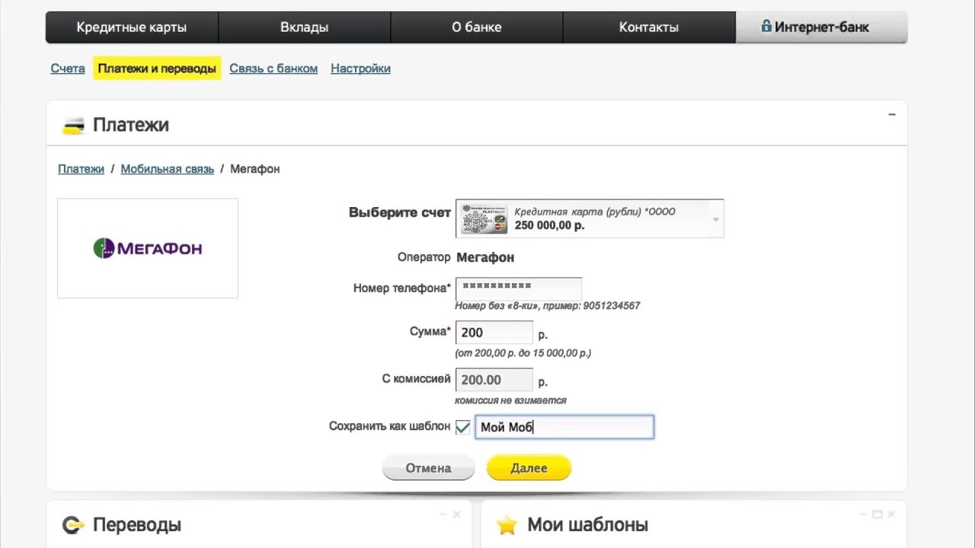
Task: Maximize the Мои шаблоны panel
Action: pyautogui.click(x=877, y=515)
